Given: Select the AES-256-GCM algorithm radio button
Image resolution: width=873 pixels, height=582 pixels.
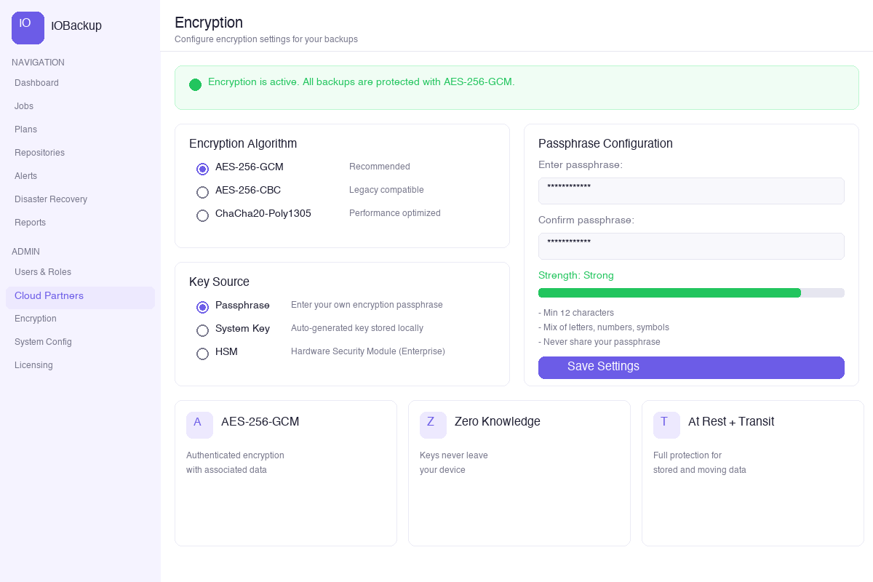Looking at the screenshot, I should click(202, 169).
